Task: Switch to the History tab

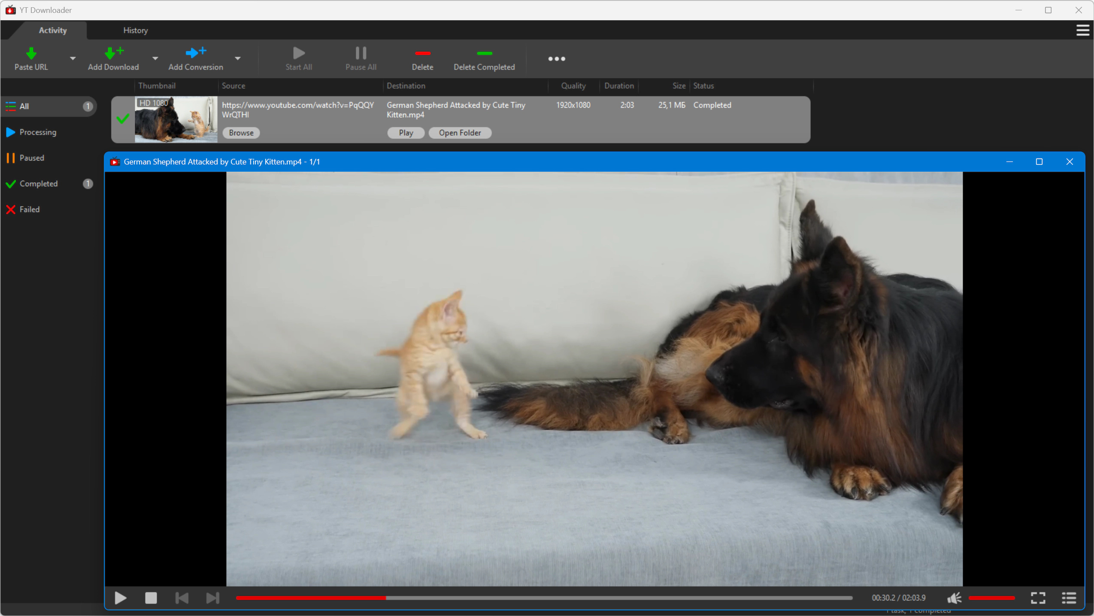Action: [x=135, y=30]
